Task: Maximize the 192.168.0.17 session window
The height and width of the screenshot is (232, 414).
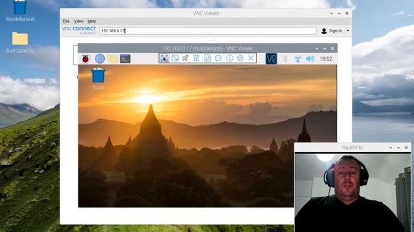Action: (325, 48)
